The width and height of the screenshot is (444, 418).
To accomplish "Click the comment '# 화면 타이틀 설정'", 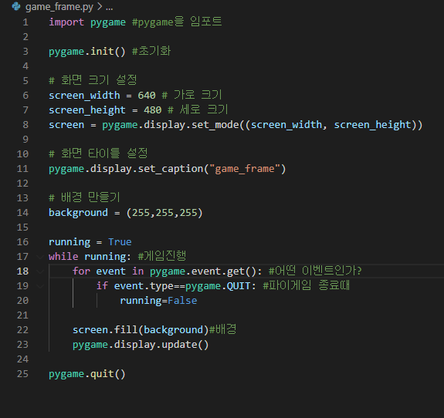I will click(x=98, y=153).
